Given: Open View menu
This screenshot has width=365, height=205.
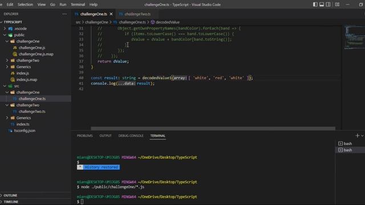Looking at the screenshot, I should (42, 5).
